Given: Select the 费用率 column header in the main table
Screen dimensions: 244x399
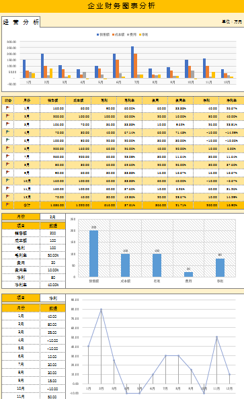Looking at the screenshot, I should 181,101.
